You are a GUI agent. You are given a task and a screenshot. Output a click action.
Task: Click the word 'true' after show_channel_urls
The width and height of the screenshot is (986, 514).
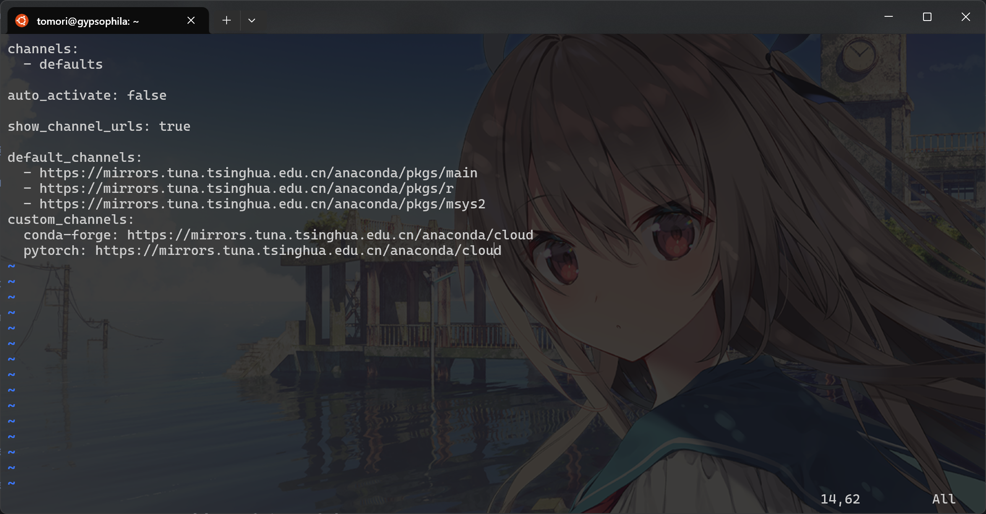pyautogui.click(x=174, y=127)
